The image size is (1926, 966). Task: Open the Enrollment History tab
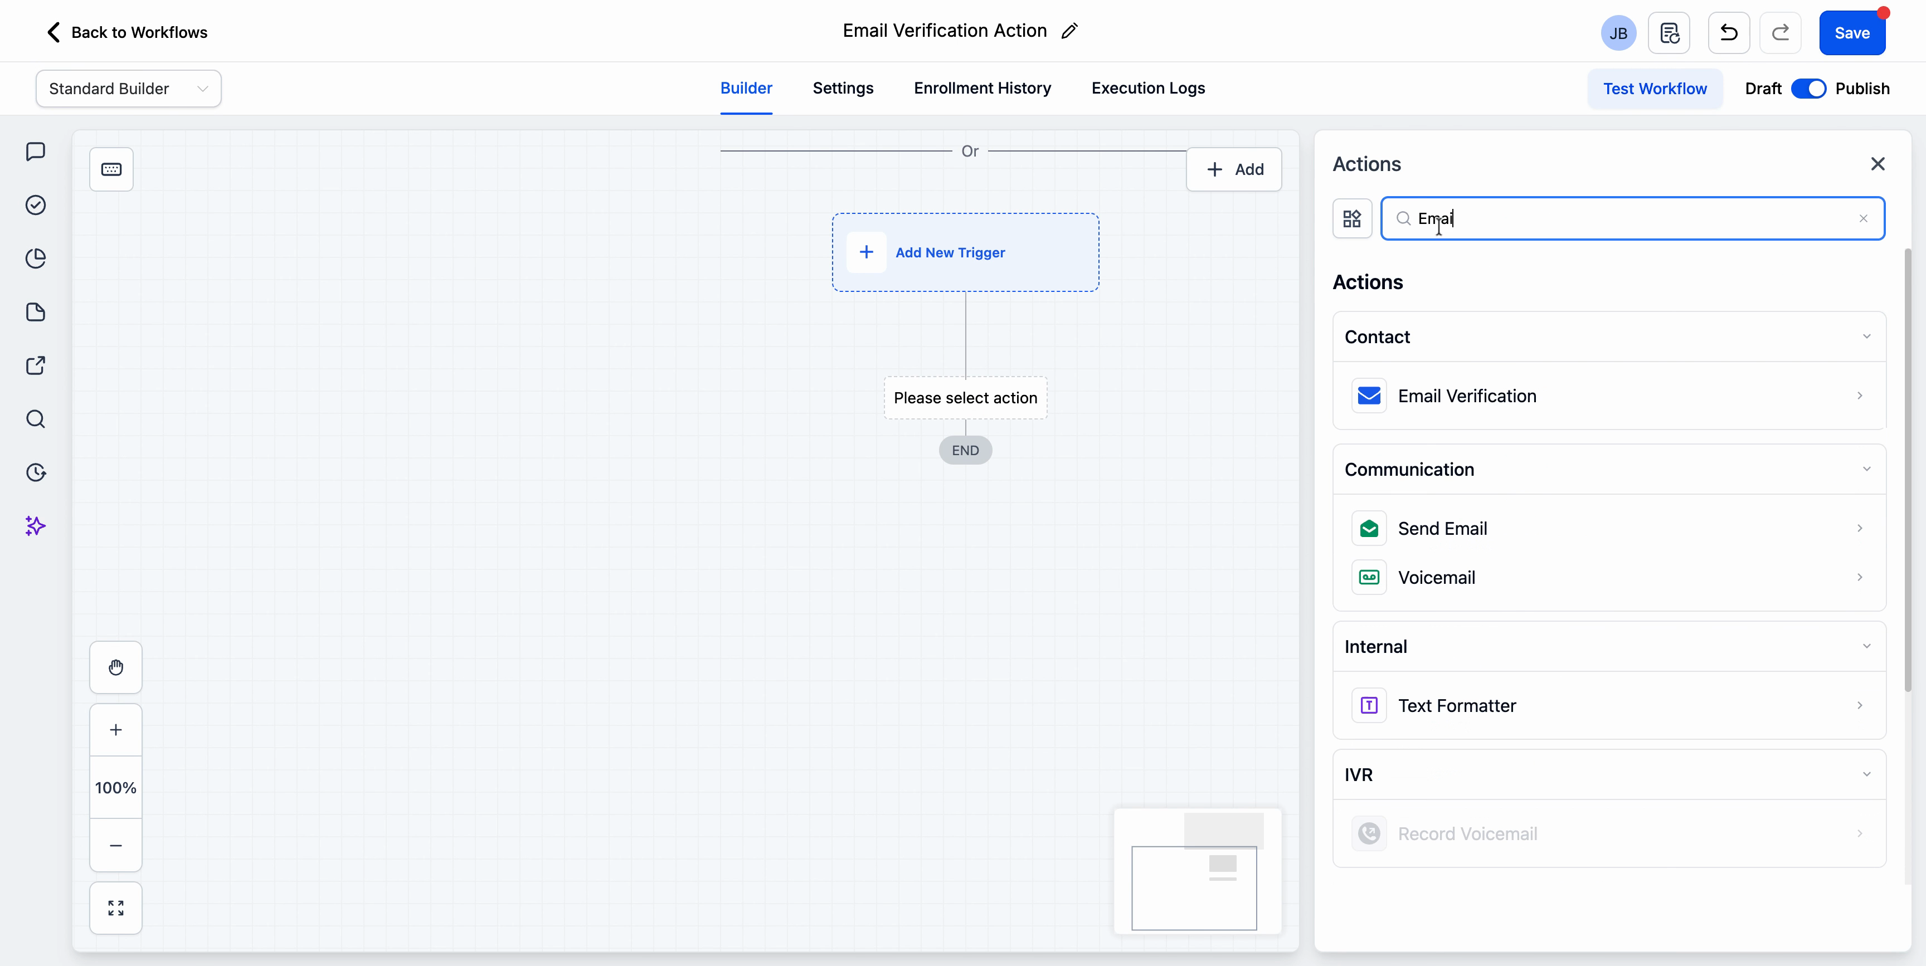[x=982, y=88]
